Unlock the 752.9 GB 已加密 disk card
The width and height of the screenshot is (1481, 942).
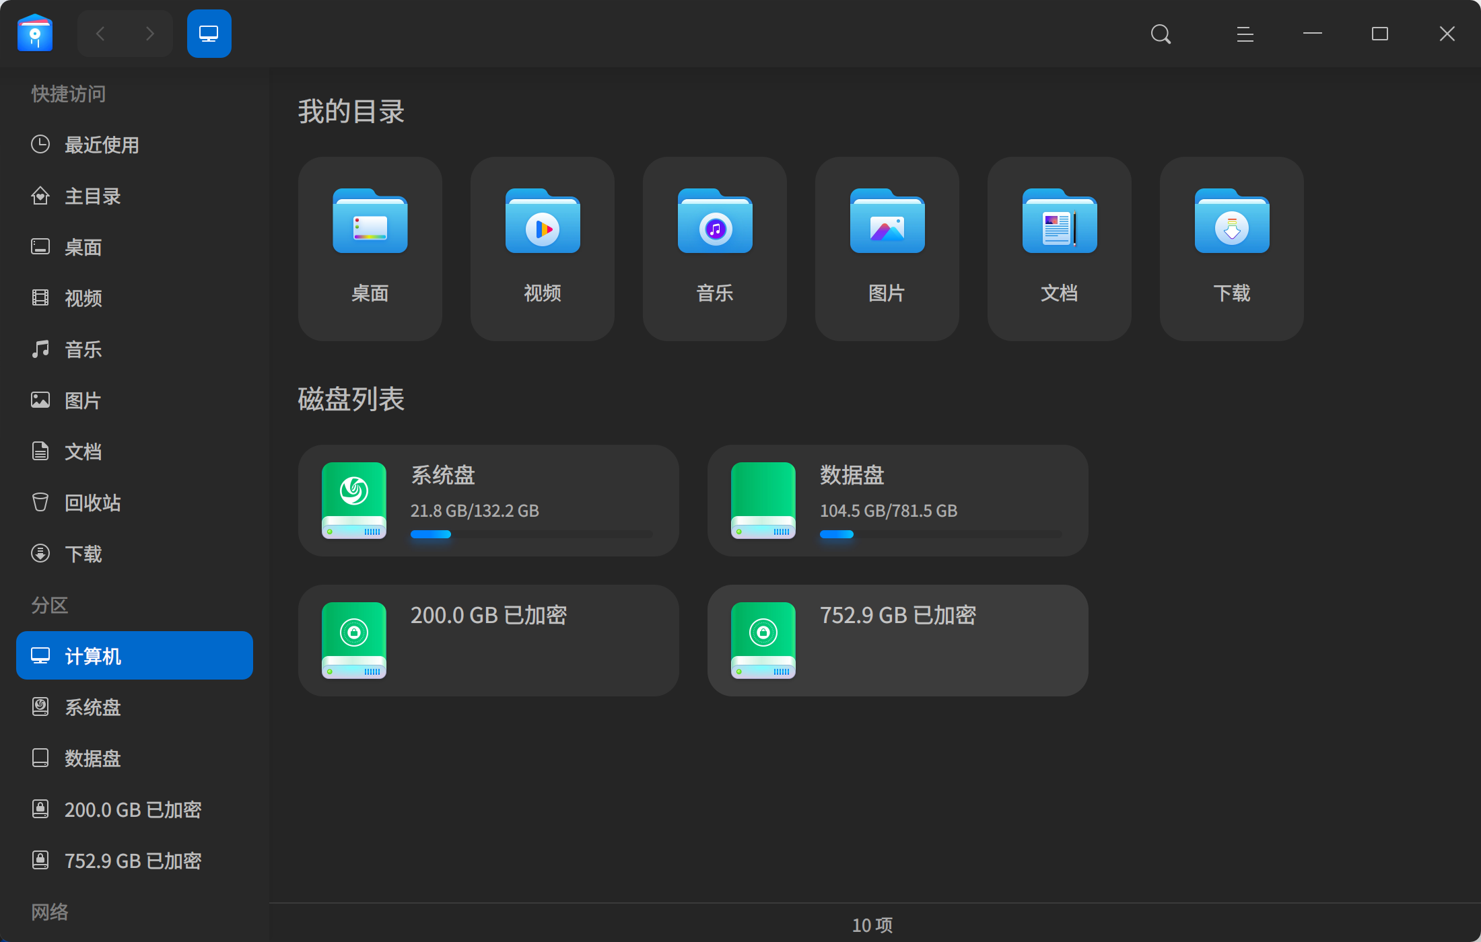898,641
